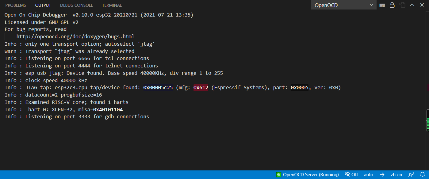
Task: Switch to the DEBUG CONSOLE tab
Action: [x=76, y=5]
